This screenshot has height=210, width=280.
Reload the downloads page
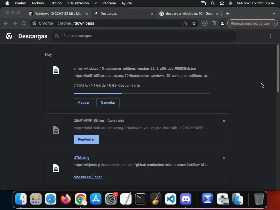(x=24, y=23)
